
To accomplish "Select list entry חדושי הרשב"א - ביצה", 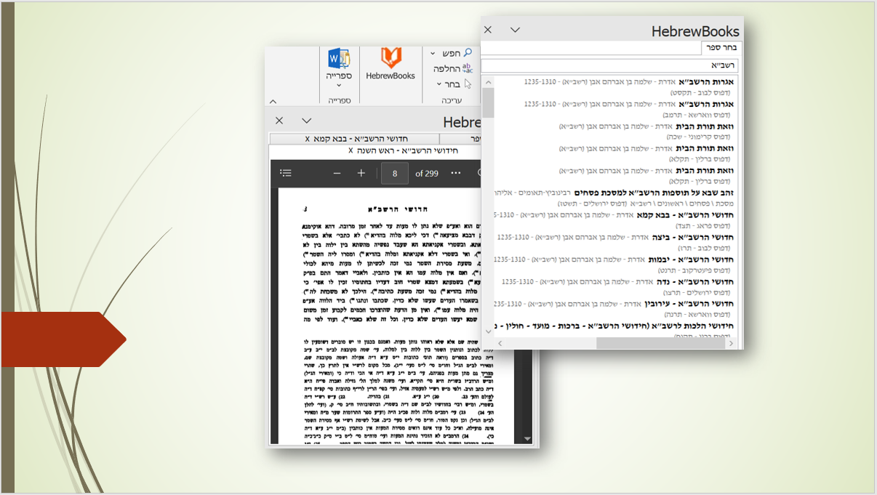I will click(x=692, y=237).
